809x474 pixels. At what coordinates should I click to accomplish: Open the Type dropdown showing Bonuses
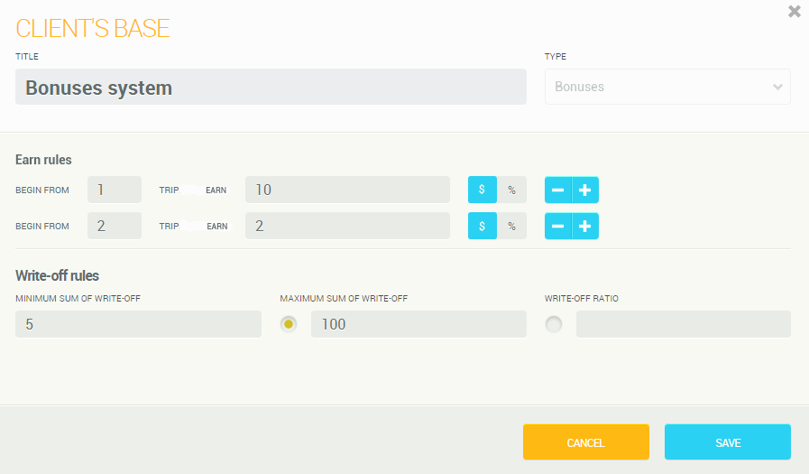pyautogui.click(x=667, y=87)
